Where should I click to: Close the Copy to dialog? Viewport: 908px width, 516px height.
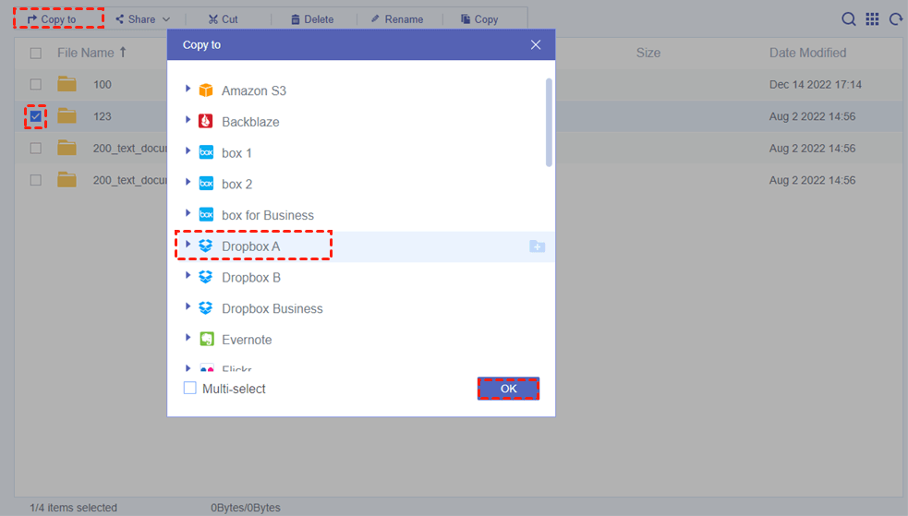click(536, 44)
